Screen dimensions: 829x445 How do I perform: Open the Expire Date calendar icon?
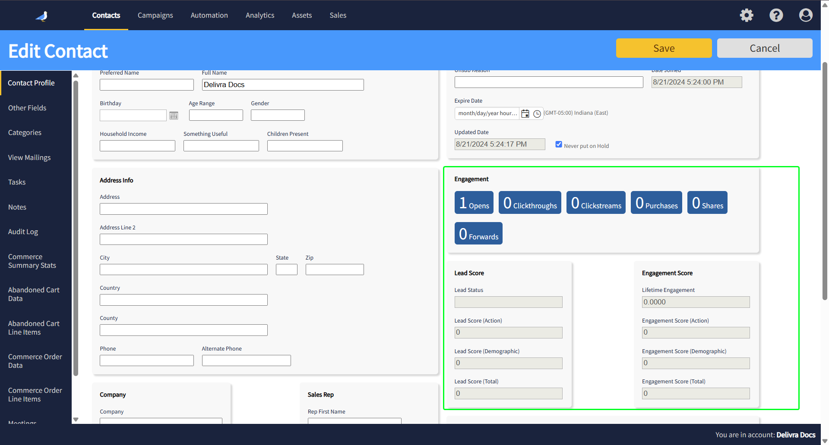pyautogui.click(x=525, y=113)
